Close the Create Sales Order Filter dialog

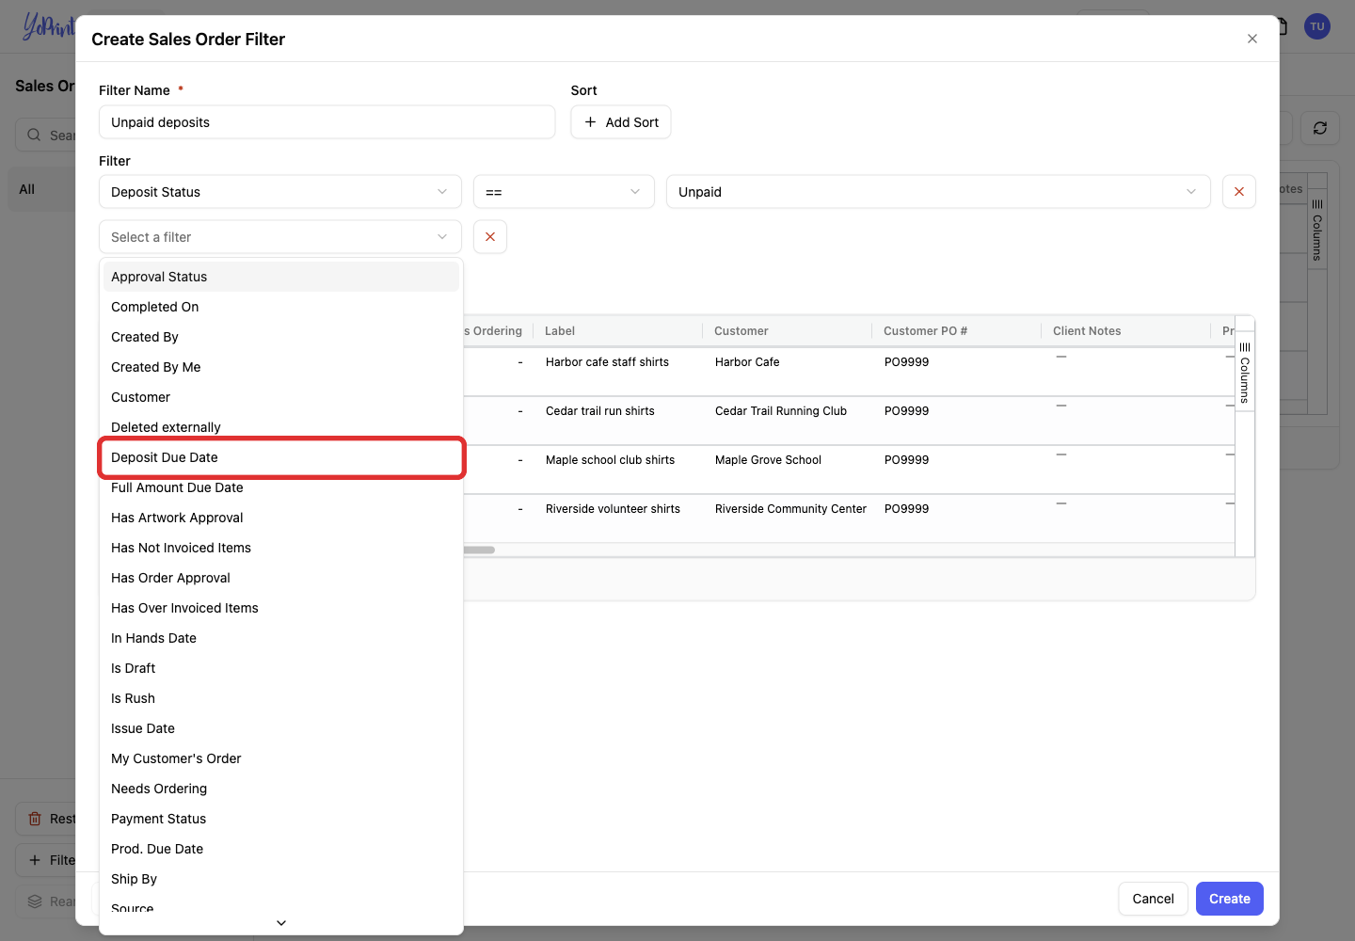tap(1252, 39)
